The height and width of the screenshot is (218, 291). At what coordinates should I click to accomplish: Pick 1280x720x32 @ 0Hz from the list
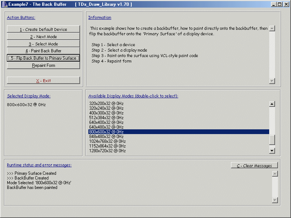click(x=107, y=151)
